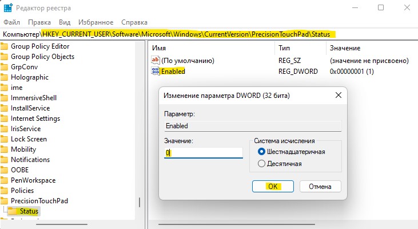Click the Group Policy Editor folder icon
Screen dimensions: 418x229
click(x=4, y=46)
